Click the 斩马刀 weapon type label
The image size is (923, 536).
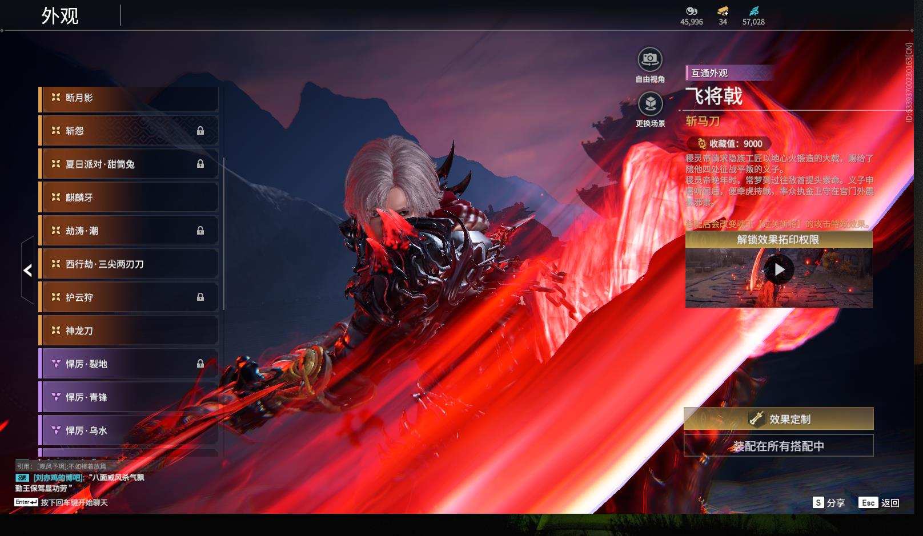pyautogui.click(x=703, y=121)
